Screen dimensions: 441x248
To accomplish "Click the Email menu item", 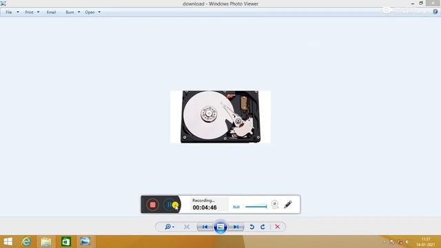I will [51, 12].
